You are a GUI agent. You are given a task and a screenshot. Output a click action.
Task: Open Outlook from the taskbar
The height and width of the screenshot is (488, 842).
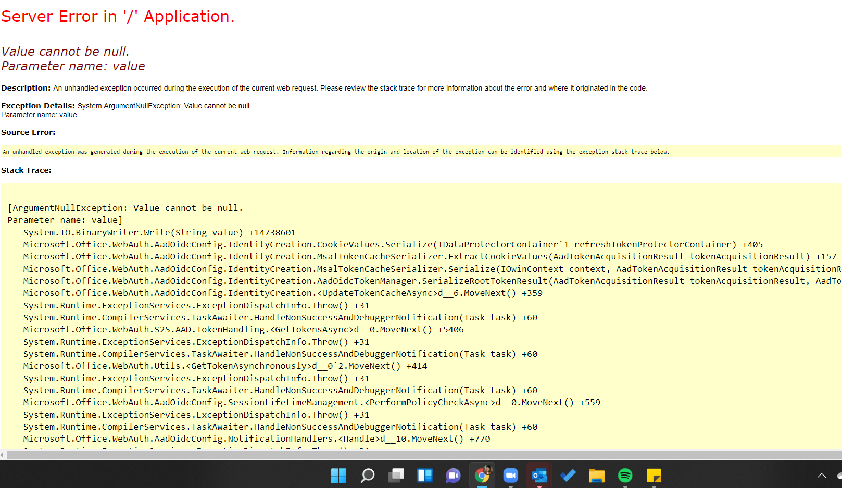coord(539,476)
